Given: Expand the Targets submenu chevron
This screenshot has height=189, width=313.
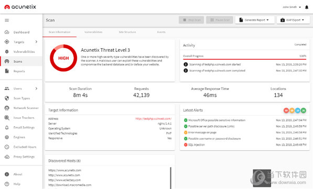Looking at the screenshot, I should pyautogui.click(x=36, y=42).
